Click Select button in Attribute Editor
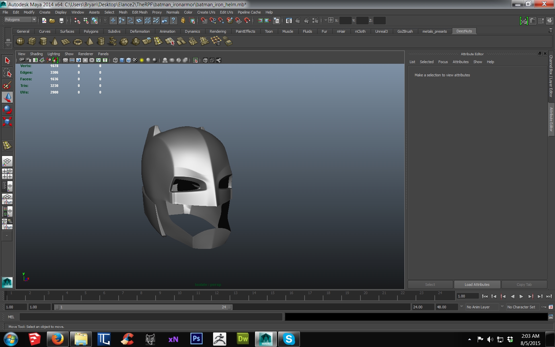The height and width of the screenshot is (347, 555). [430, 285]
